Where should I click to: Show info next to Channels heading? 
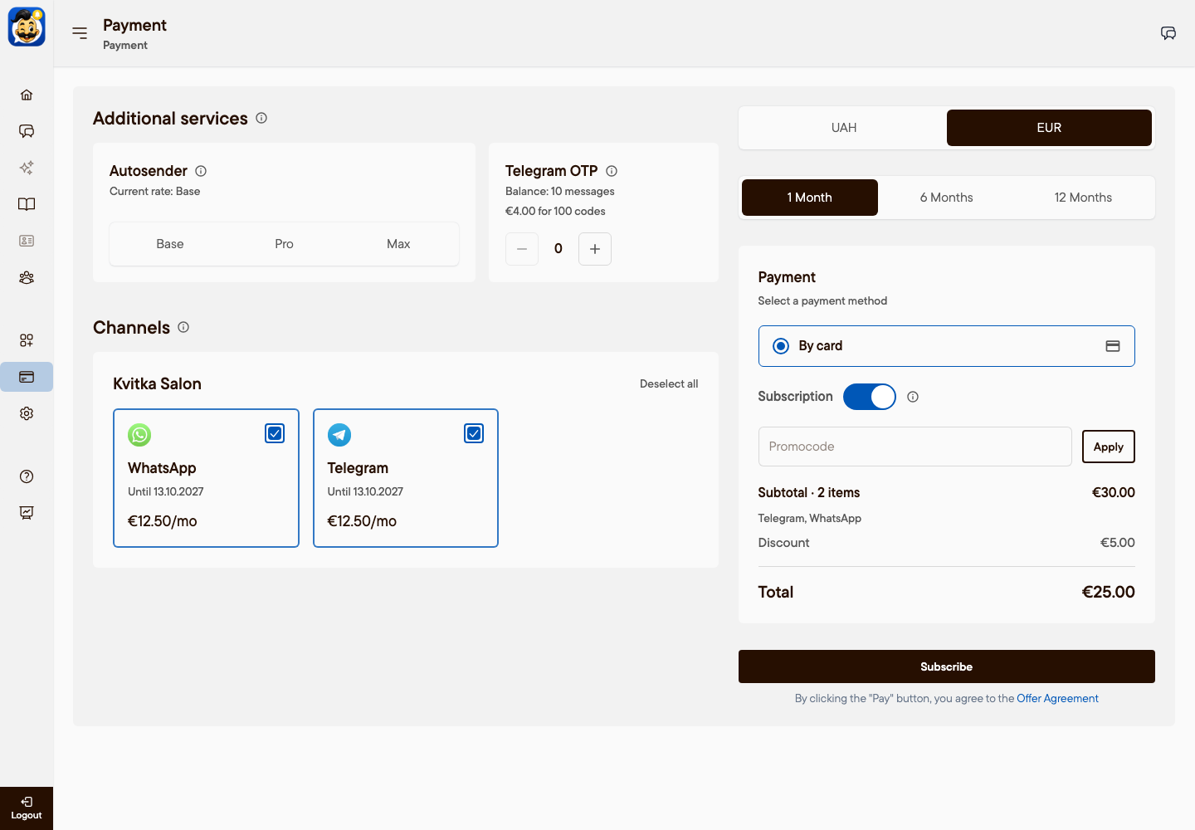pos(183,327)
